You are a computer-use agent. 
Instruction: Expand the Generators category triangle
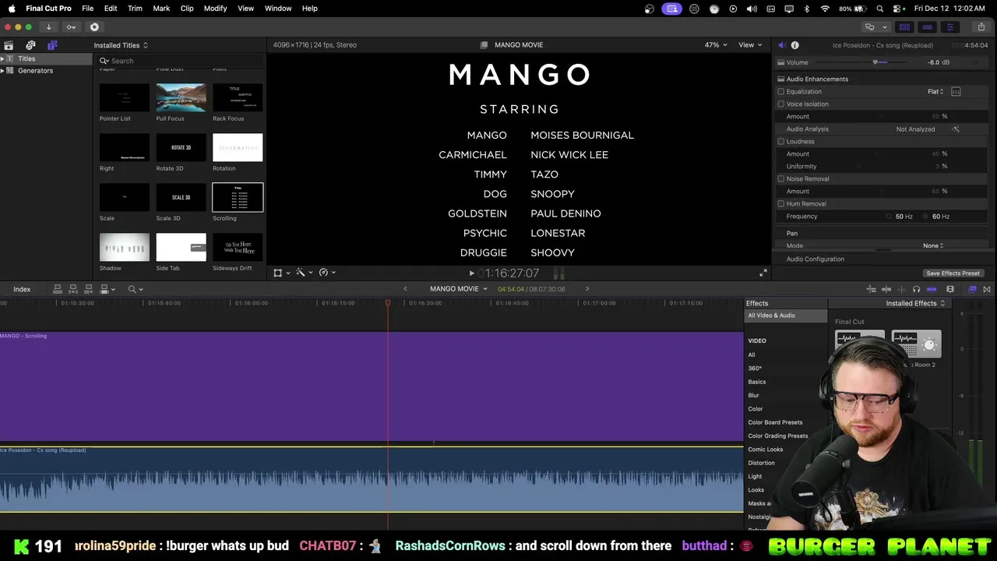3,71
